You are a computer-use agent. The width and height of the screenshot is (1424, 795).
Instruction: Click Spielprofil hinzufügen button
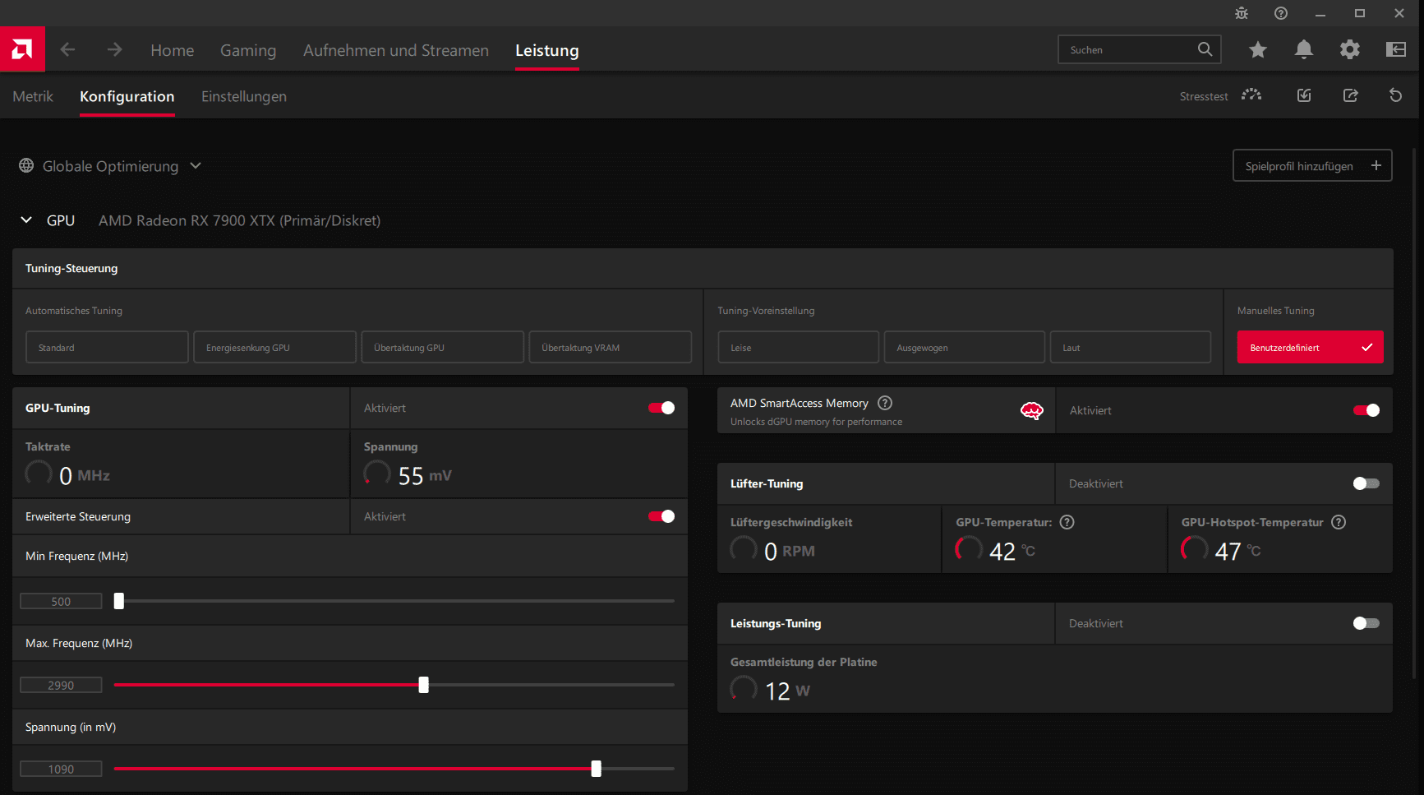(x=1312, y=165)
